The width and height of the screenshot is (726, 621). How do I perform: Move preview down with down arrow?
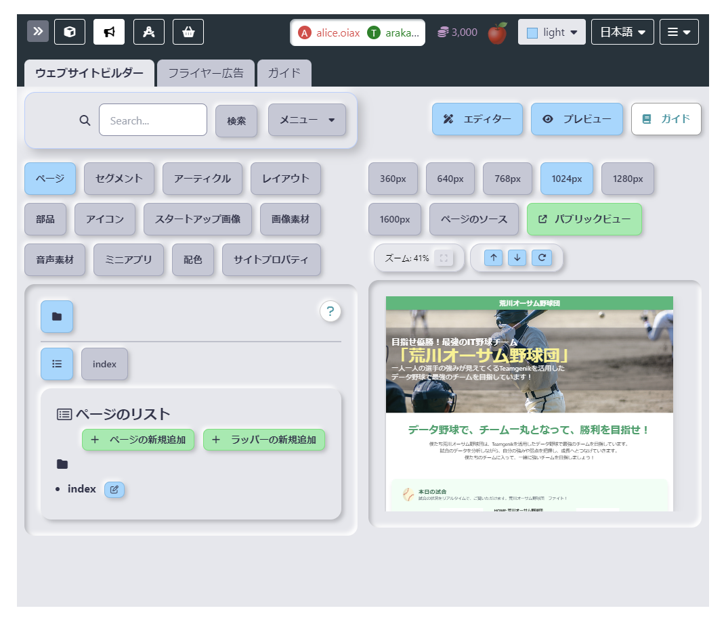pos(517,258)
